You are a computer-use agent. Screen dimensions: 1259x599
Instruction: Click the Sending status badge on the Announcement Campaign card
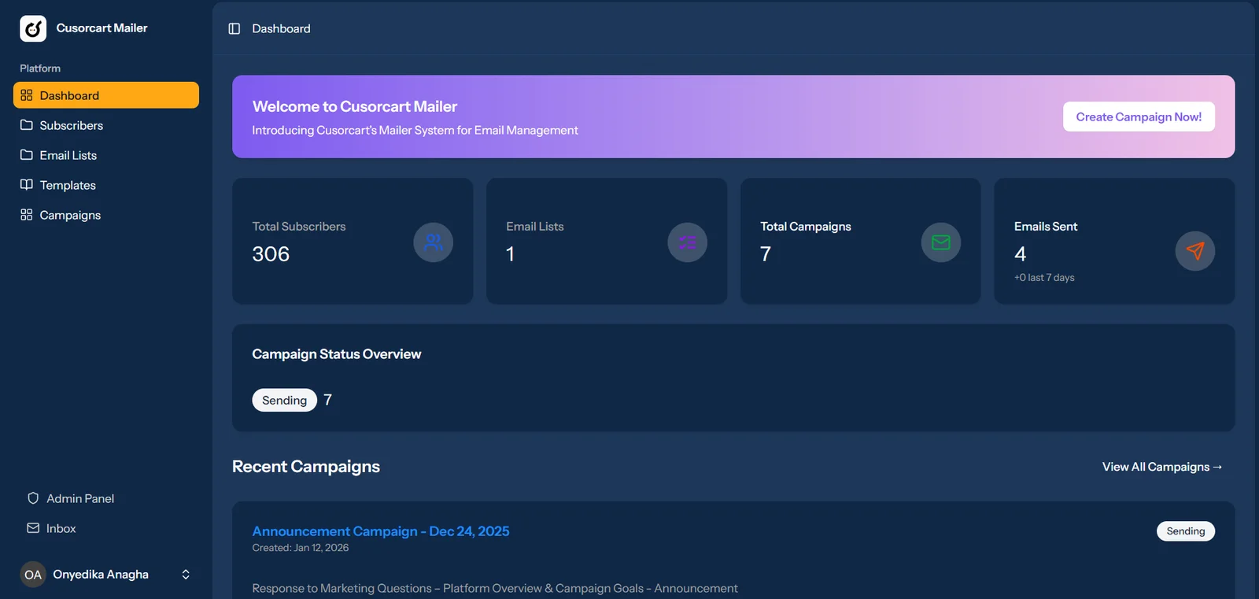[1186, 531]
